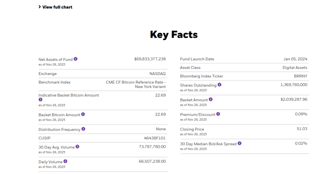Select the Closing Price value 51.03
The image size is (324, 174).
tap(302, 129)
